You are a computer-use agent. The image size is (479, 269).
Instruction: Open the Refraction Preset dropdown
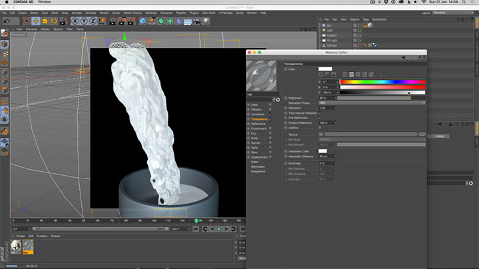[x=372, y=103]
